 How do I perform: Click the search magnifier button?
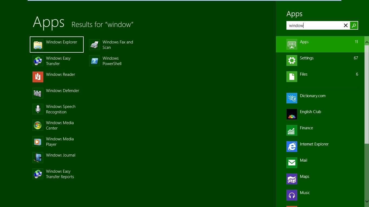(354, 25)
